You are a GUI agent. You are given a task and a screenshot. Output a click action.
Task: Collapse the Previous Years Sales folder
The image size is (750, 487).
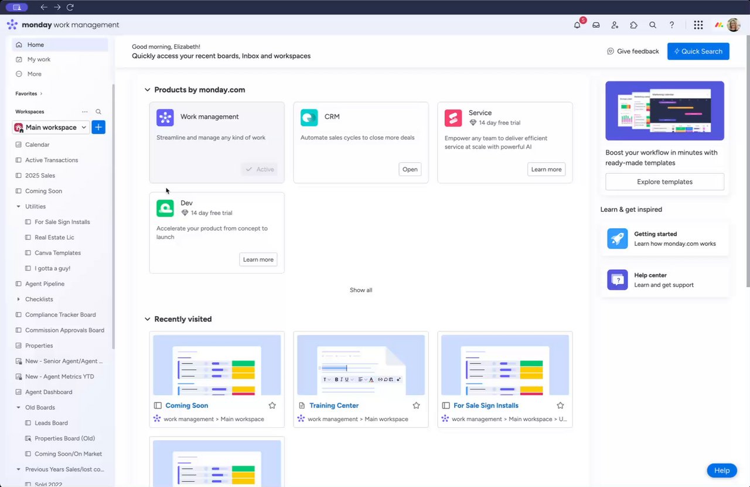click(19, 469)
